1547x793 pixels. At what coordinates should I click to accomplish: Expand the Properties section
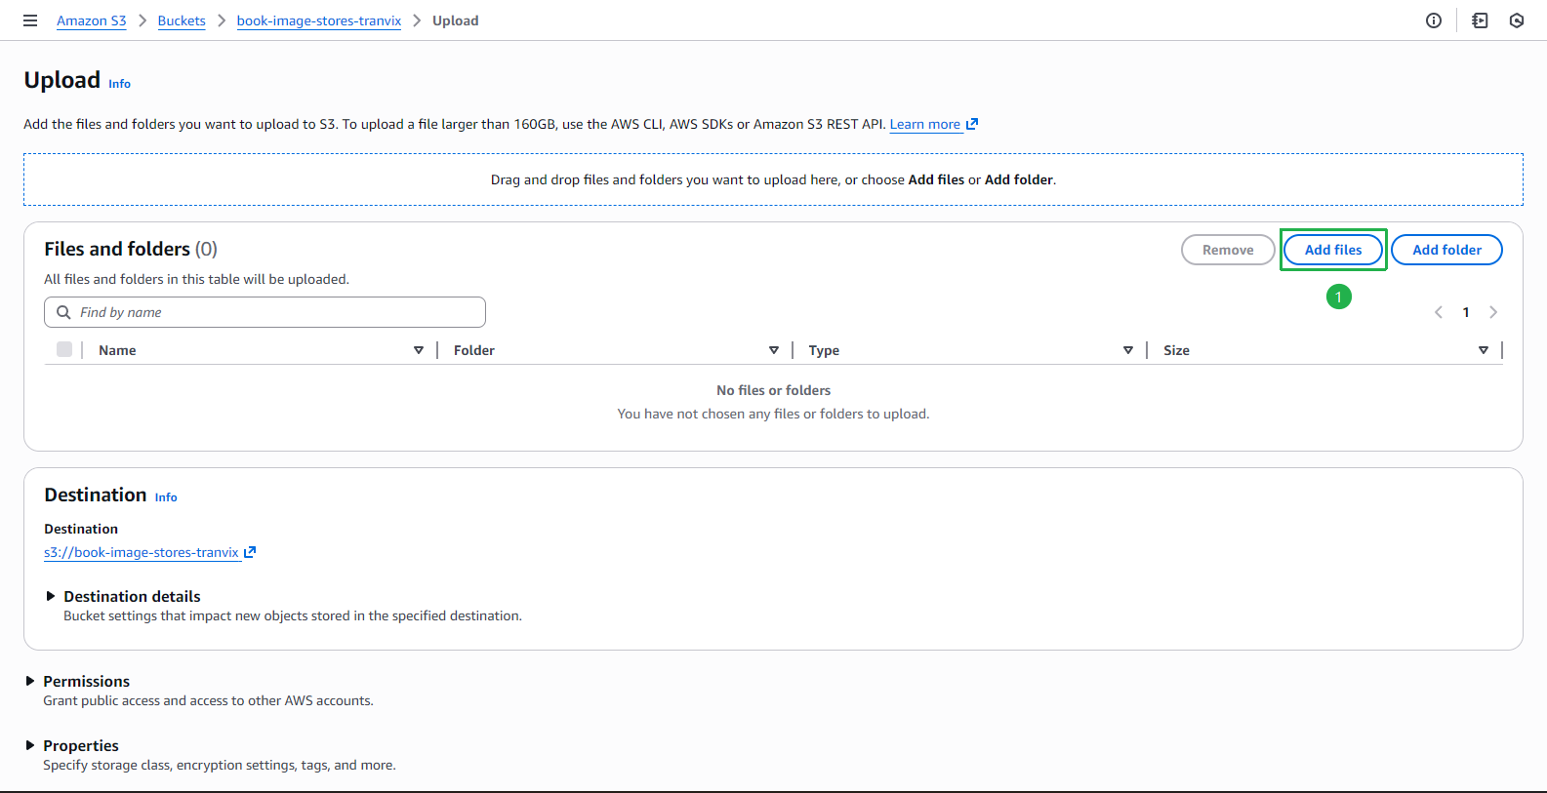(x=30, y=745)
